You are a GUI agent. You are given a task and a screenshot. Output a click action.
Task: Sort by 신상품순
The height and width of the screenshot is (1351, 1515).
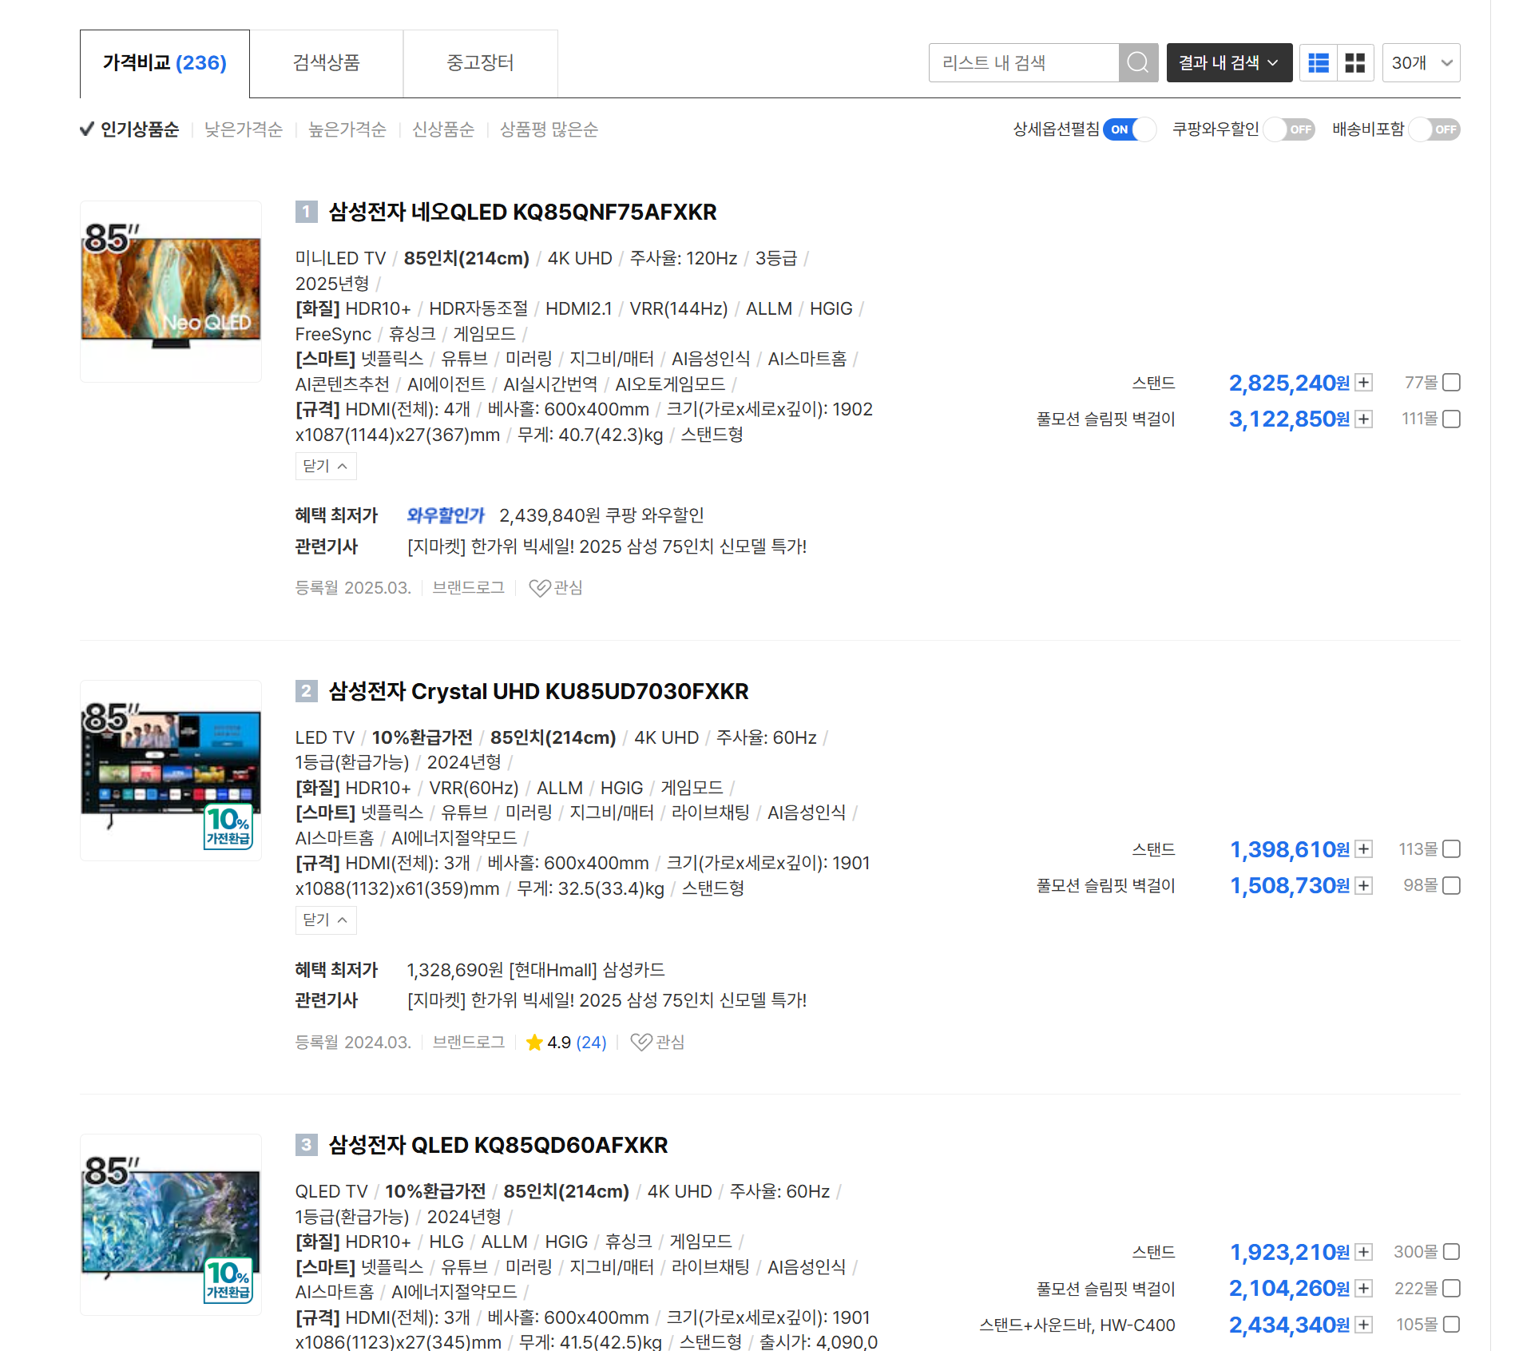click(x=443, y=129)
